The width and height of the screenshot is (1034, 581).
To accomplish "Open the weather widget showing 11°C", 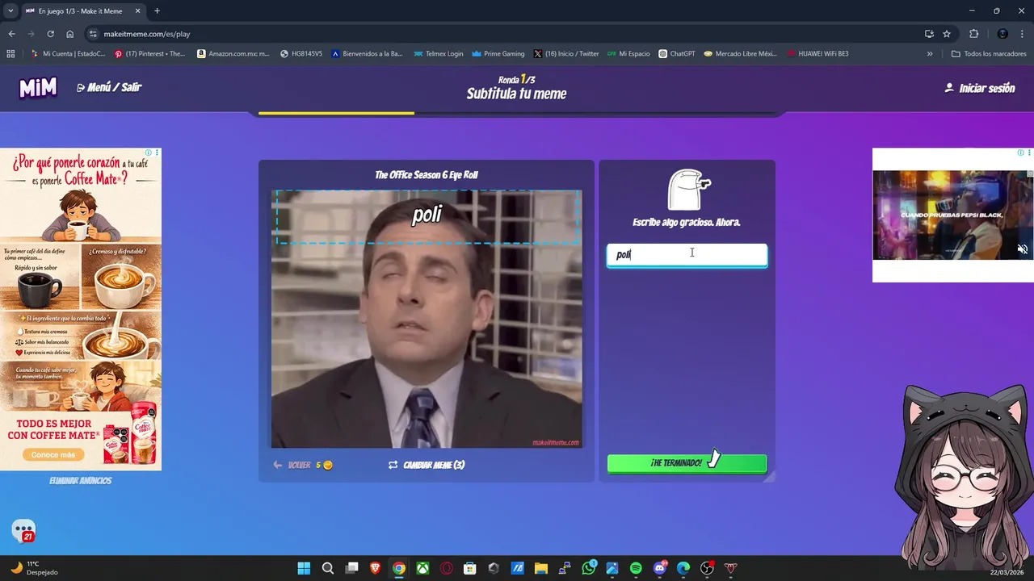I will click(x=34, y=568).
